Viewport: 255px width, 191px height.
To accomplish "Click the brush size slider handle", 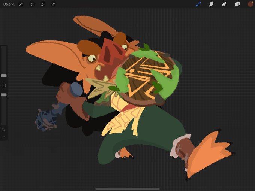I will 4,76.
